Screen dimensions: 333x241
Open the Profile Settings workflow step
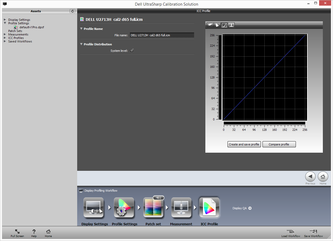(x=124, y=208)
